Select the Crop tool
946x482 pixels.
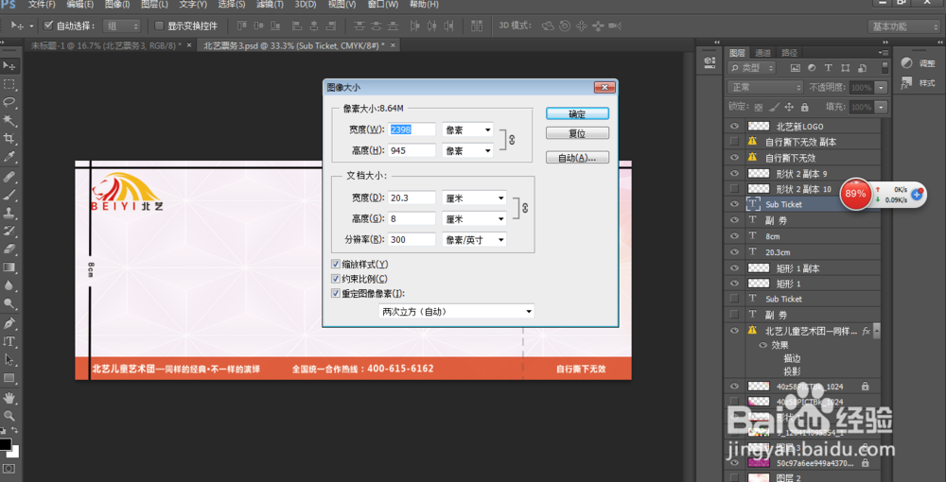coord(9,139)
